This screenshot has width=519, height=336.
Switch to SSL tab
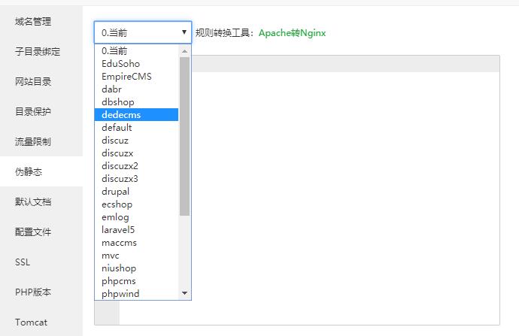tap(41, 262)
